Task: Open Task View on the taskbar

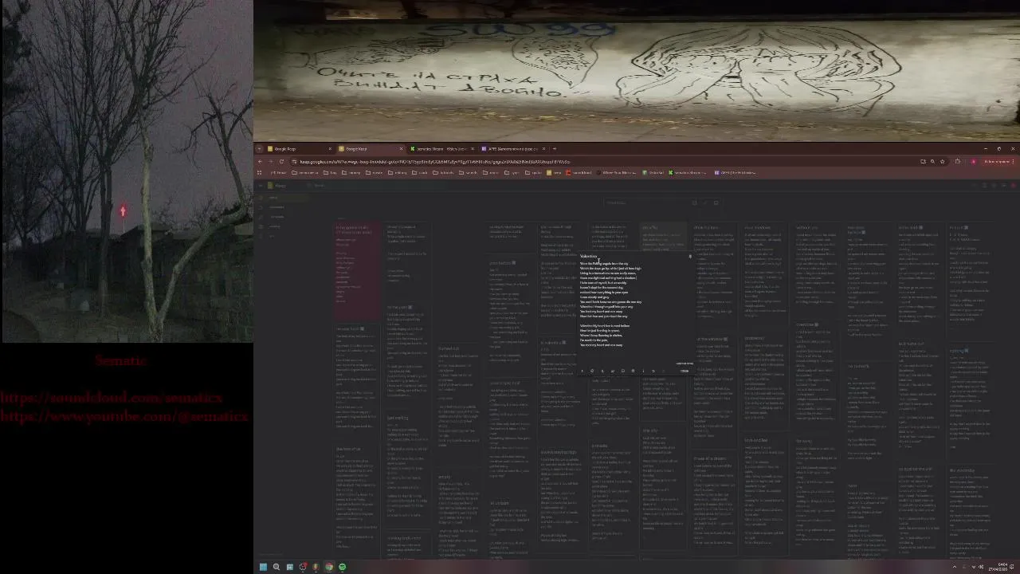Action: pyautogui.click(x=290, y=567)
